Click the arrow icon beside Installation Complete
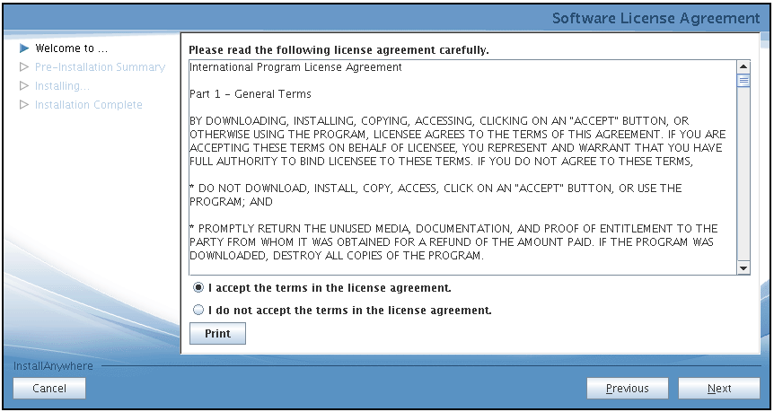The height and width of the screenshot is (412, 774). [x=24, y=105]
